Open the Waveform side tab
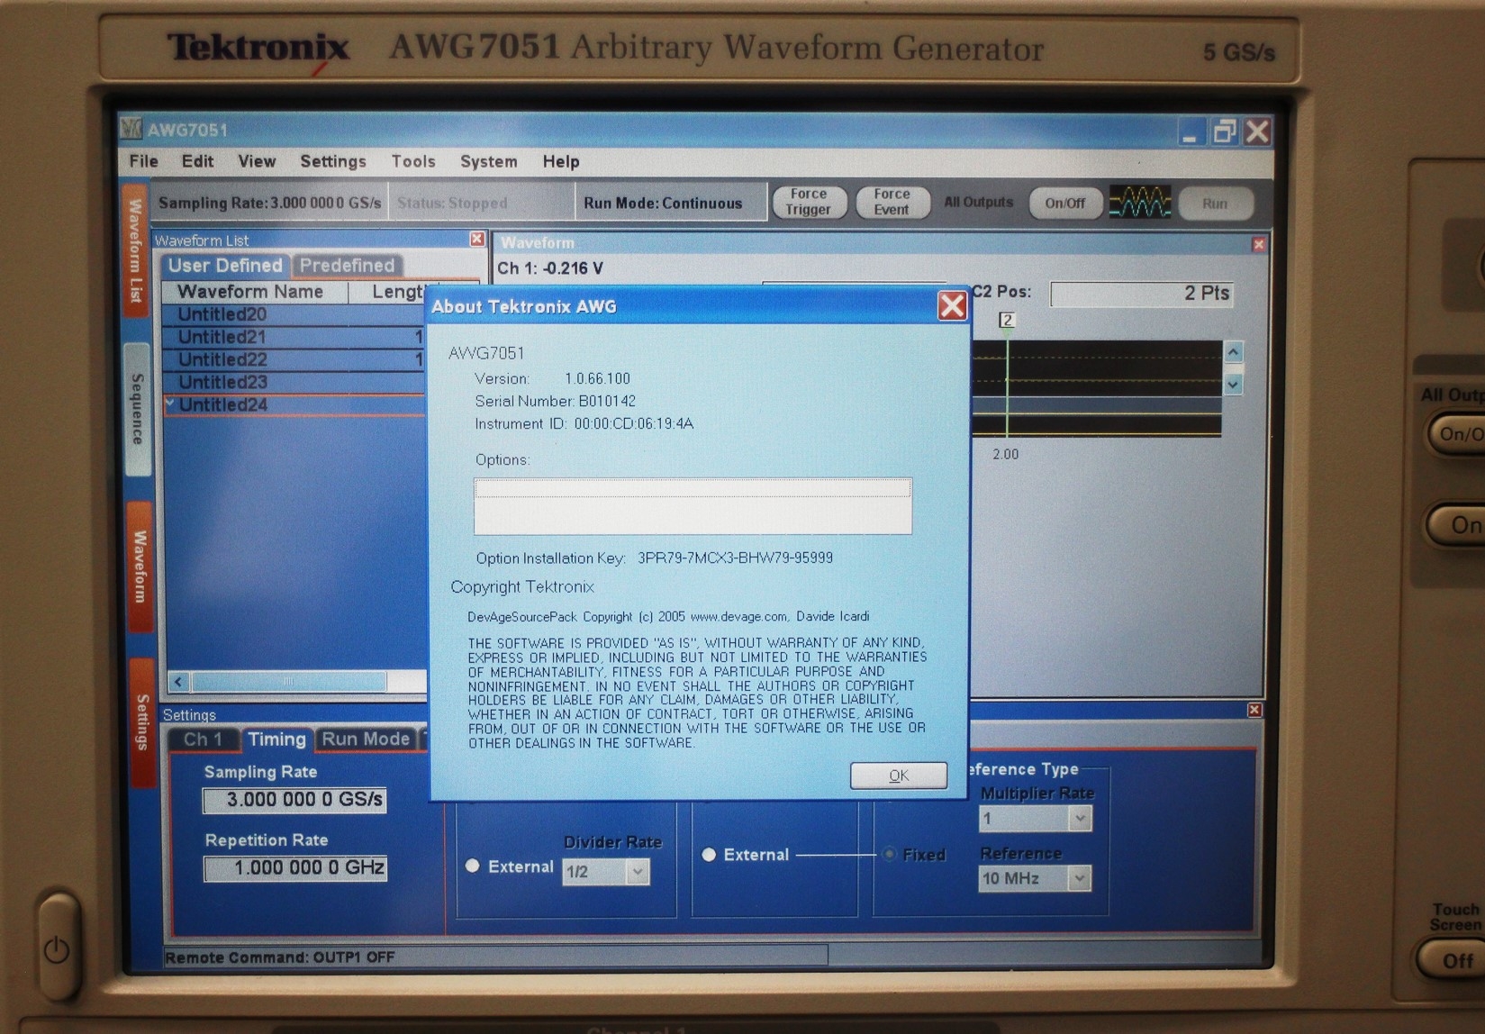 pyautogui.click(x=140, y=566)
